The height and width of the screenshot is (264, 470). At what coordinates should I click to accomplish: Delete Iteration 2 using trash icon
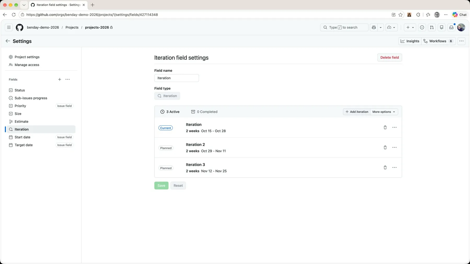pyautogui.click(x=385, y=147)
